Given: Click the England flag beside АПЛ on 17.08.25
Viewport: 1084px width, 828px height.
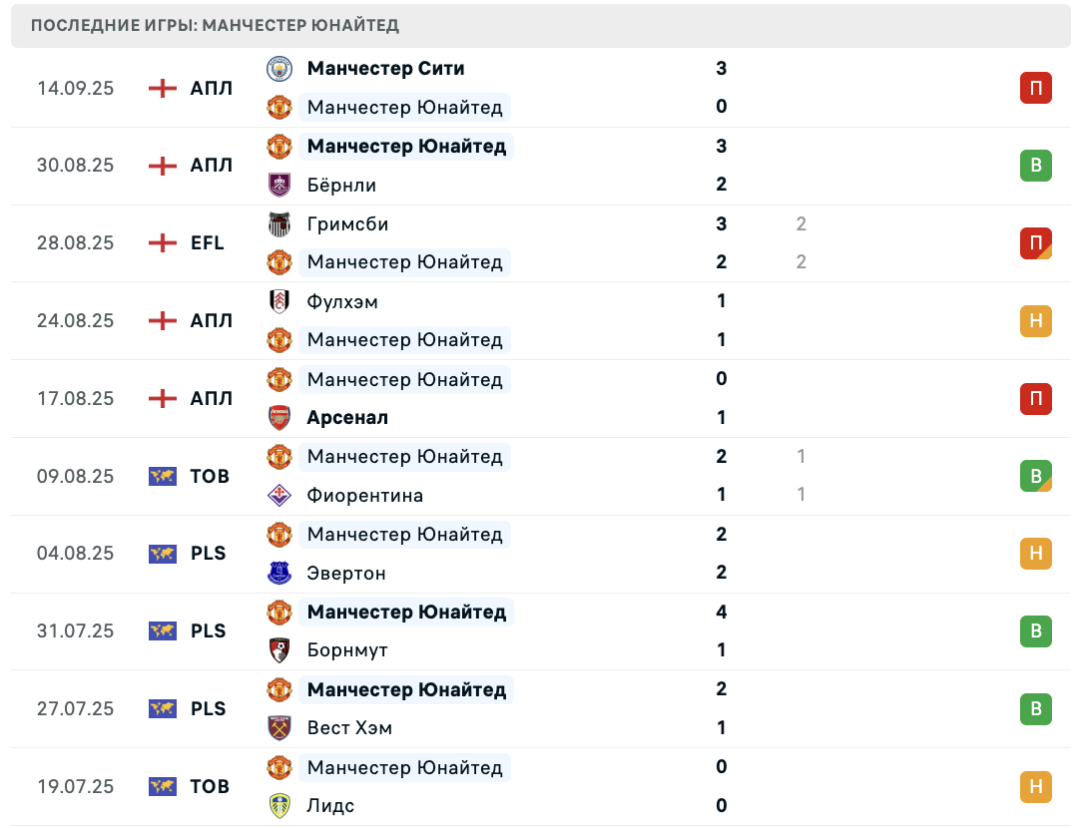Looking at the screenshot, I should point(163,398).
